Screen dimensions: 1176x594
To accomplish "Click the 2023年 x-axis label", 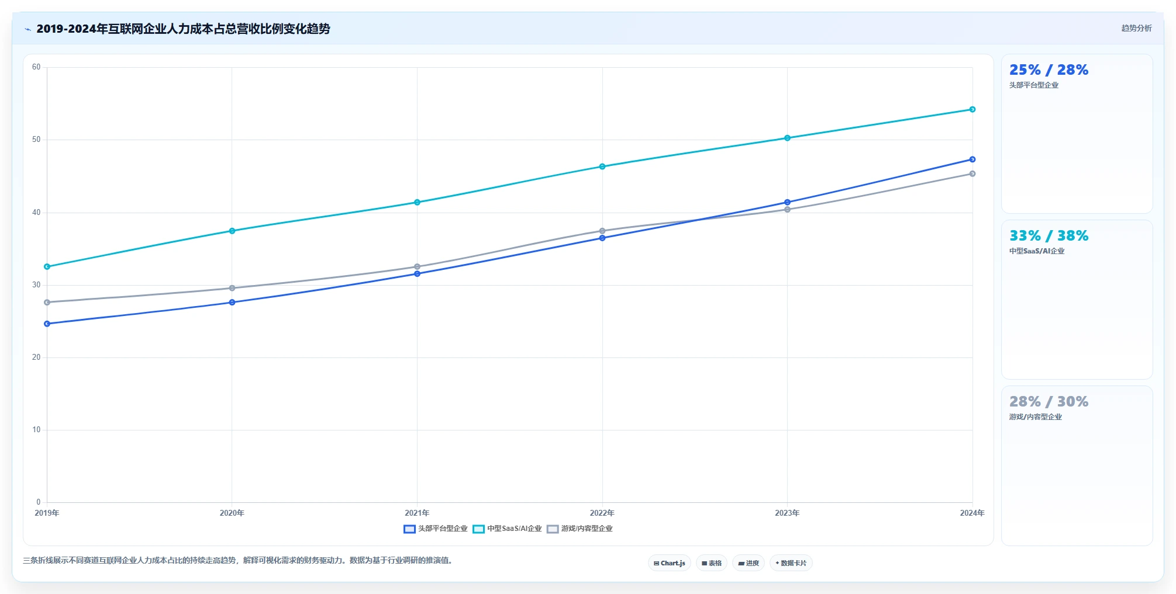I will 787,513.
